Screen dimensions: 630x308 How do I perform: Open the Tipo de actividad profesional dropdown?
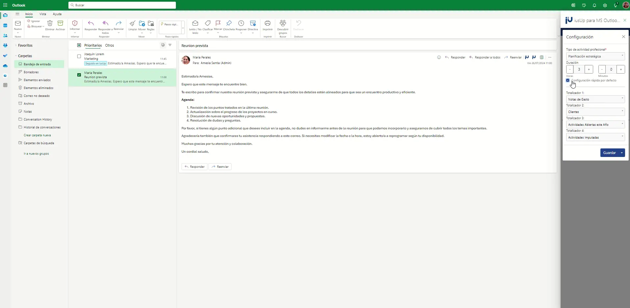(595, 56)
